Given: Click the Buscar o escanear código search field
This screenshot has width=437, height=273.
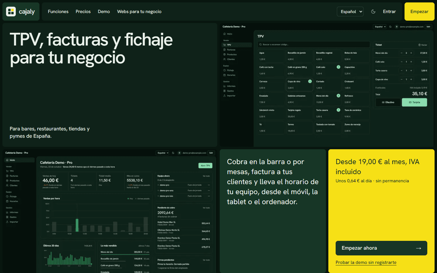Looking at the screenshot, I should coord(314,45).
